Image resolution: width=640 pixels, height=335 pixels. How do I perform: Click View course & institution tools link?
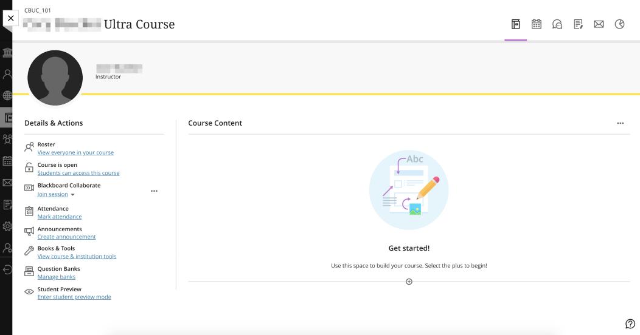(77, 257)
